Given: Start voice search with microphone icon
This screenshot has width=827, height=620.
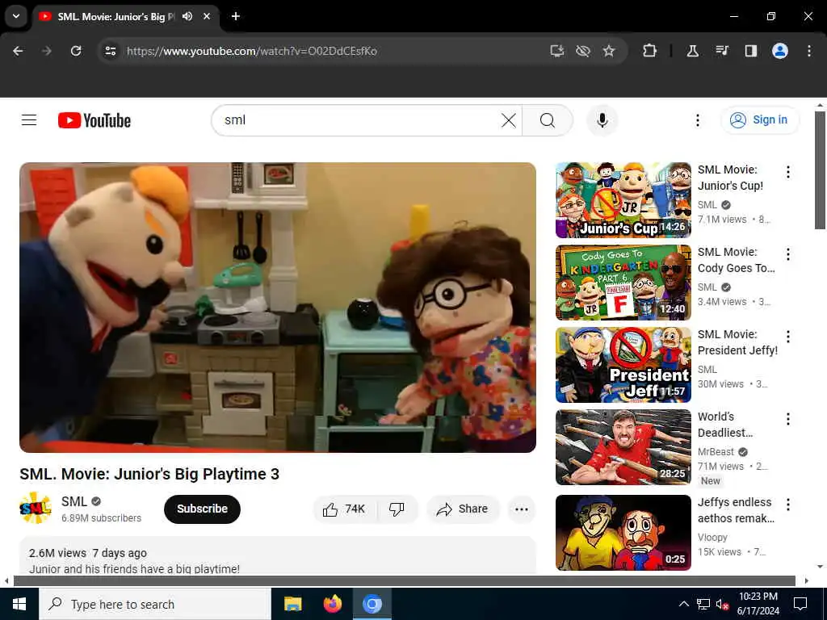Looking at the screenshot, I should point(602,120).
